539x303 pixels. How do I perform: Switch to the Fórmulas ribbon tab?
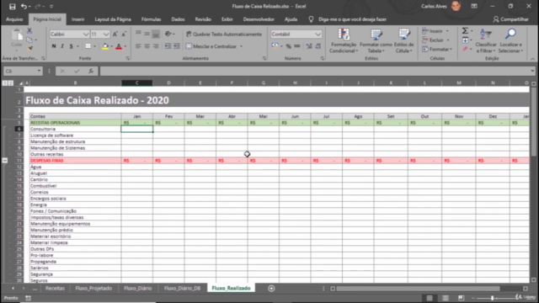coord(151,19)
